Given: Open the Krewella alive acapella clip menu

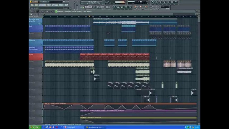Looking at the screenshot, I should (93, 19).
